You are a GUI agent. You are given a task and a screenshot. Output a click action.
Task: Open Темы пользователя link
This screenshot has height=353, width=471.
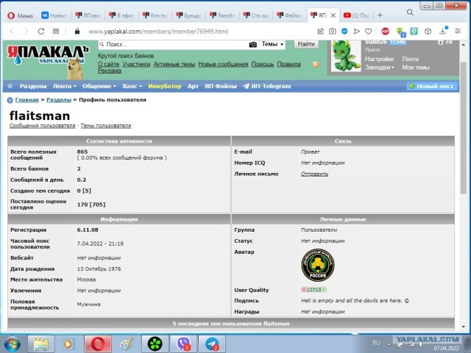point(106,126)
